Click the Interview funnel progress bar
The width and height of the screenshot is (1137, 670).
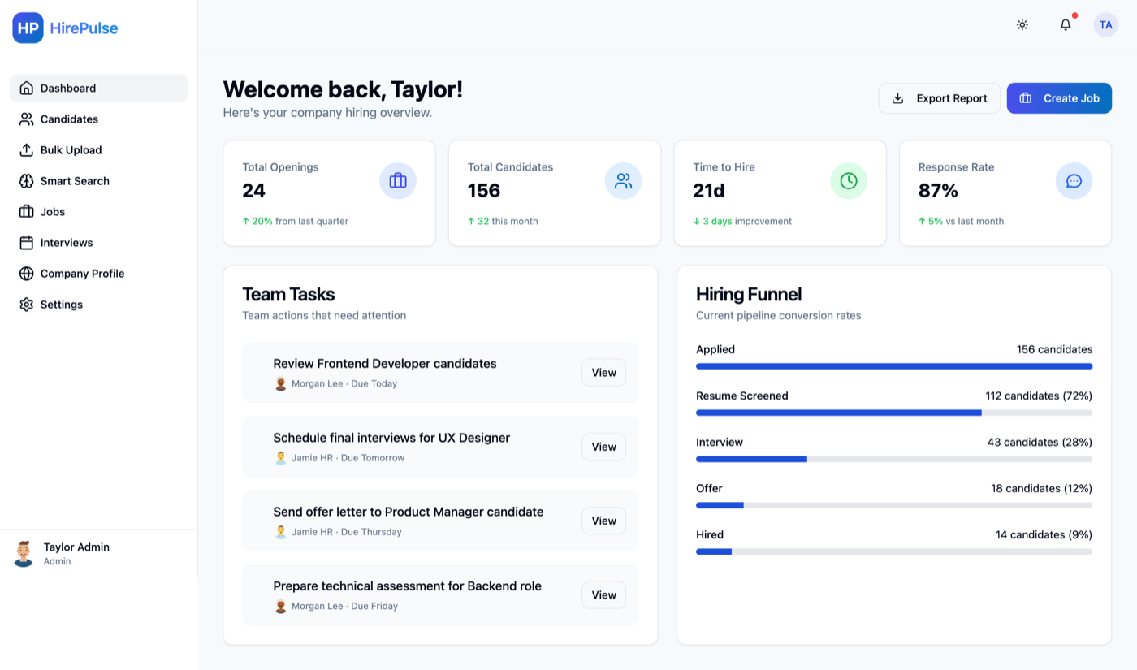pos(894,459)
